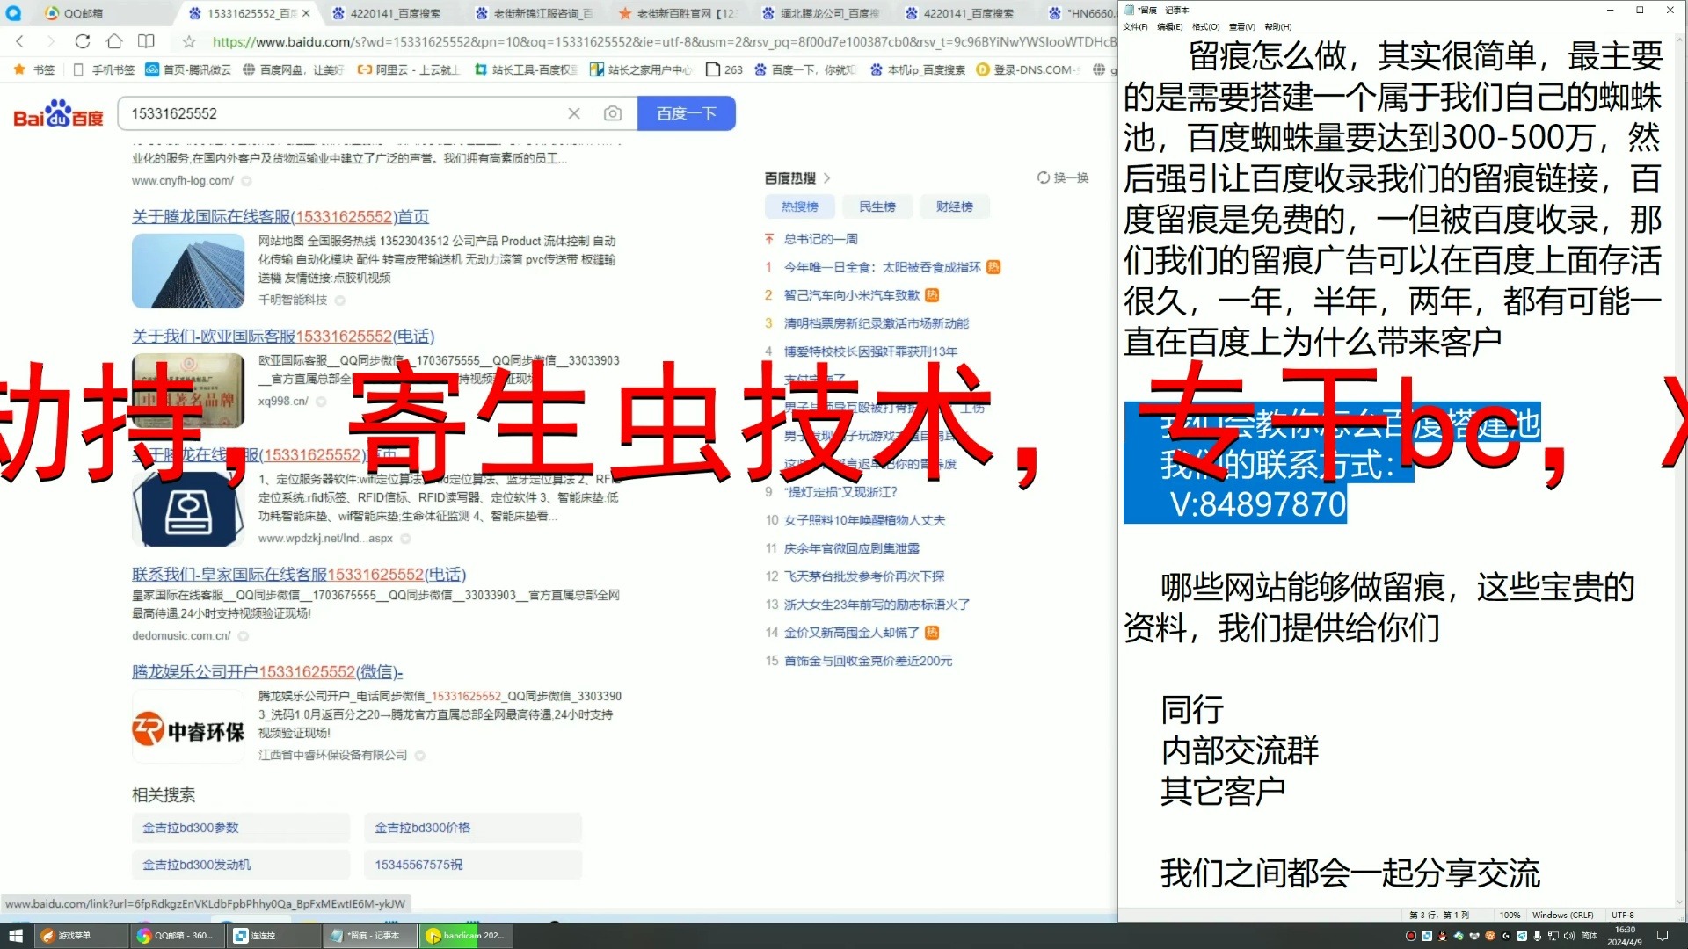Click the Baidu logo
This screenshot has height=949, width=1688.
click(x=58, y=113)
